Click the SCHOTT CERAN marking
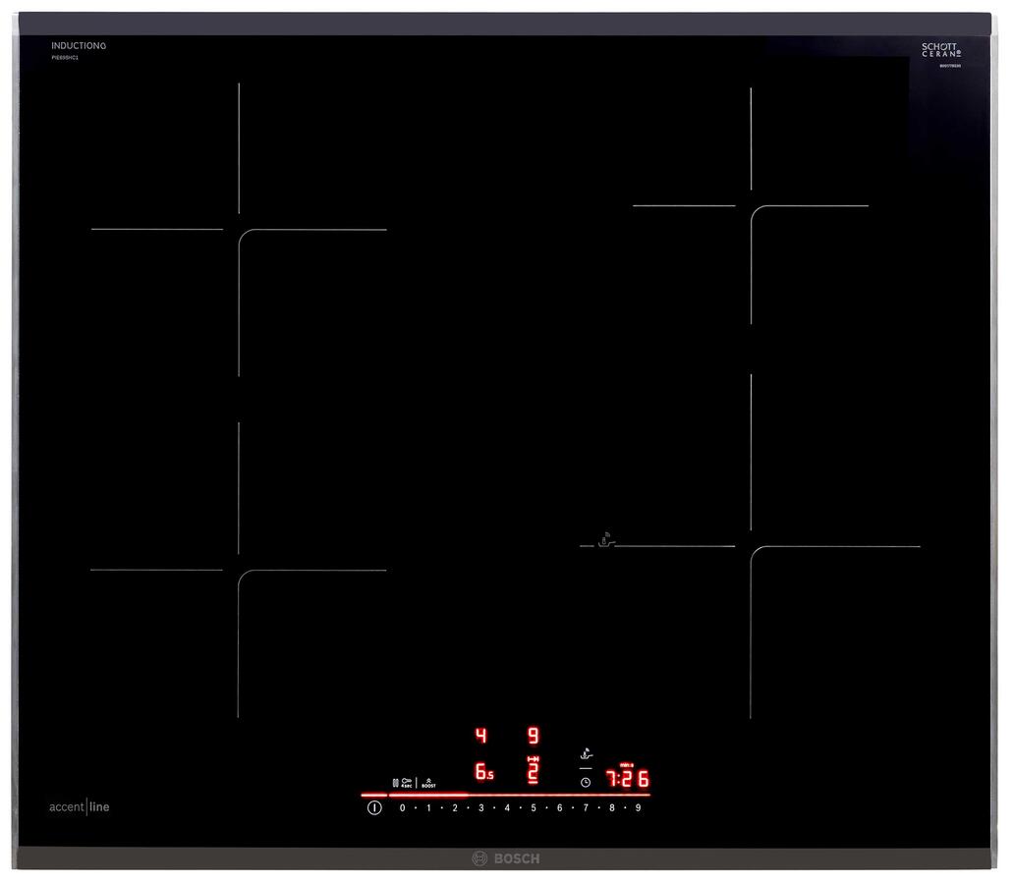 941,50
